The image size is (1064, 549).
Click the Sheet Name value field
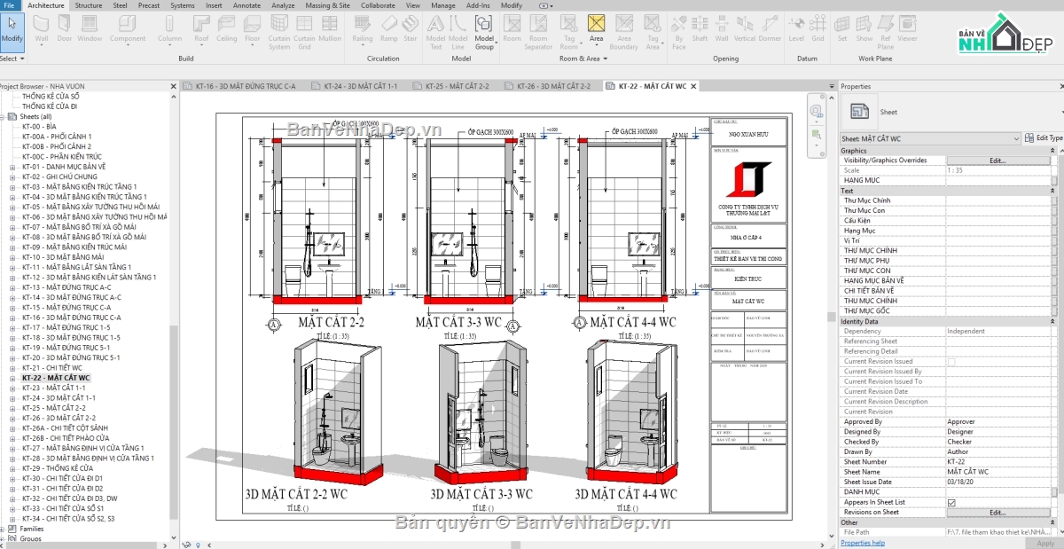click(x=997, y=472)
